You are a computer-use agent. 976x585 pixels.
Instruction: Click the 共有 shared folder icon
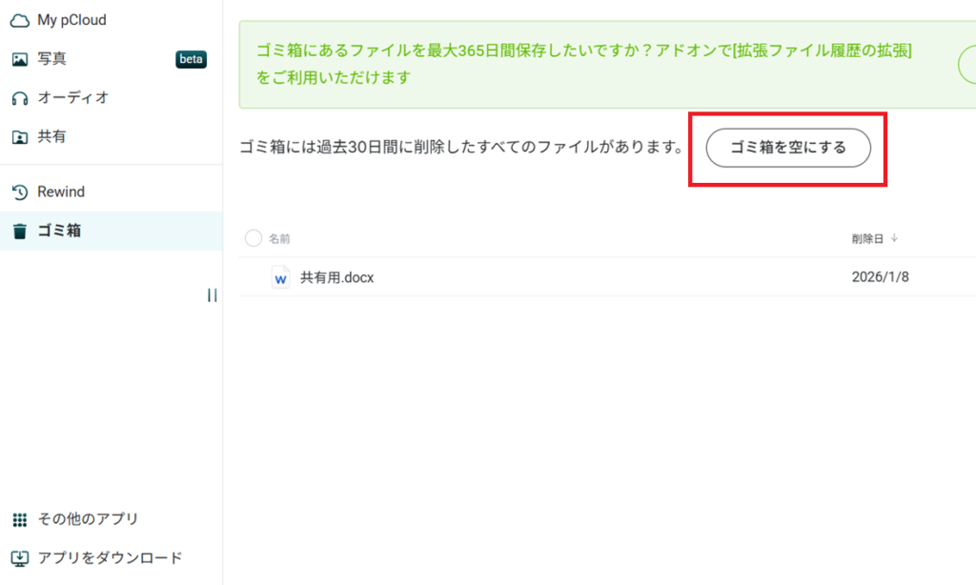coord(19,137)
